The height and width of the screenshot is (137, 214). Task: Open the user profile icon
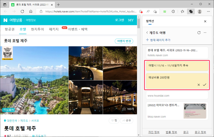(x=200, y=11)
